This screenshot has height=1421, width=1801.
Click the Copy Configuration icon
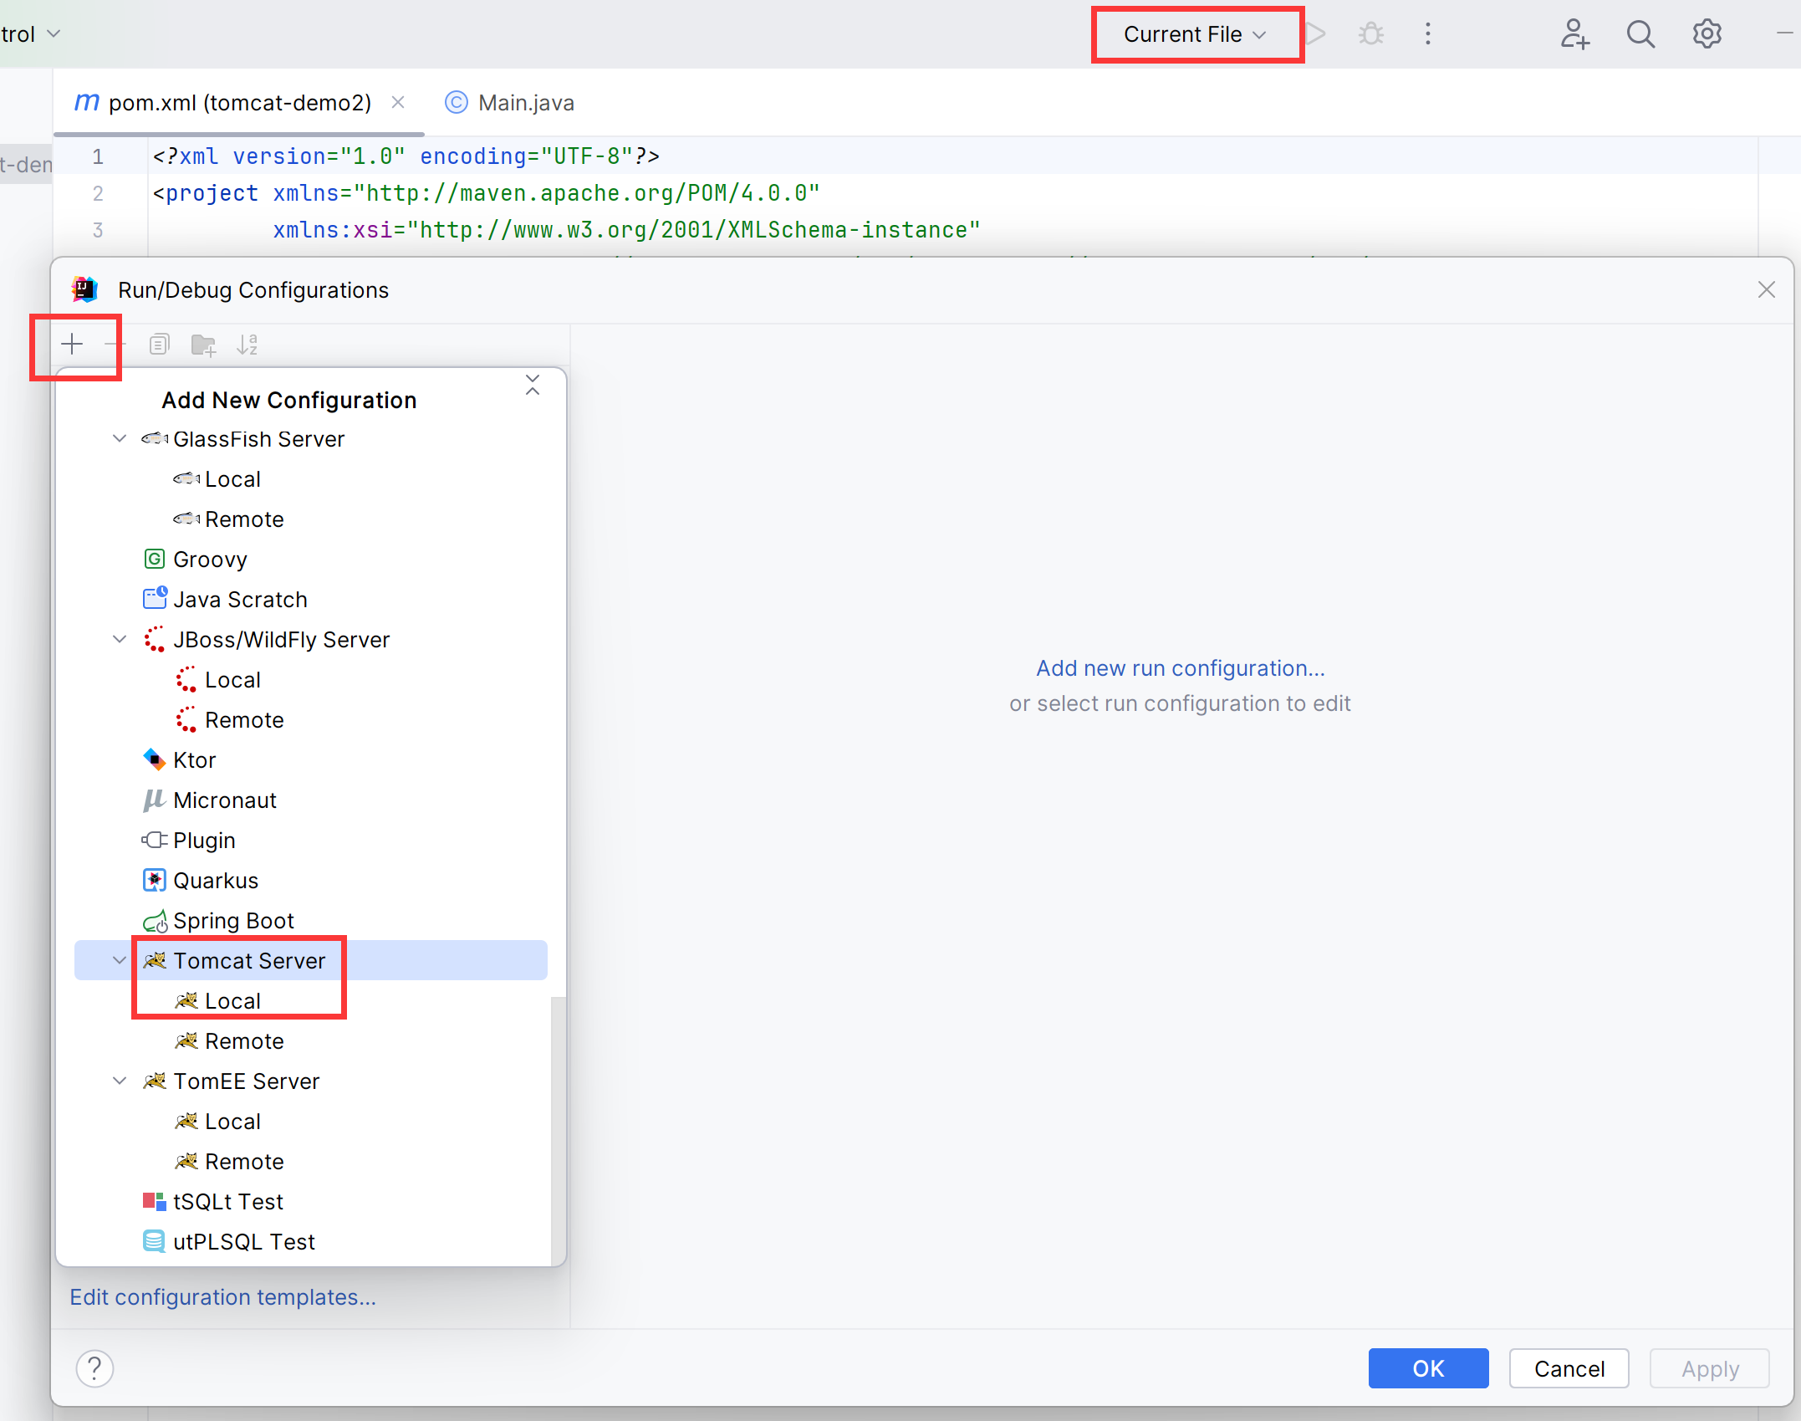[x=159, y=345]
